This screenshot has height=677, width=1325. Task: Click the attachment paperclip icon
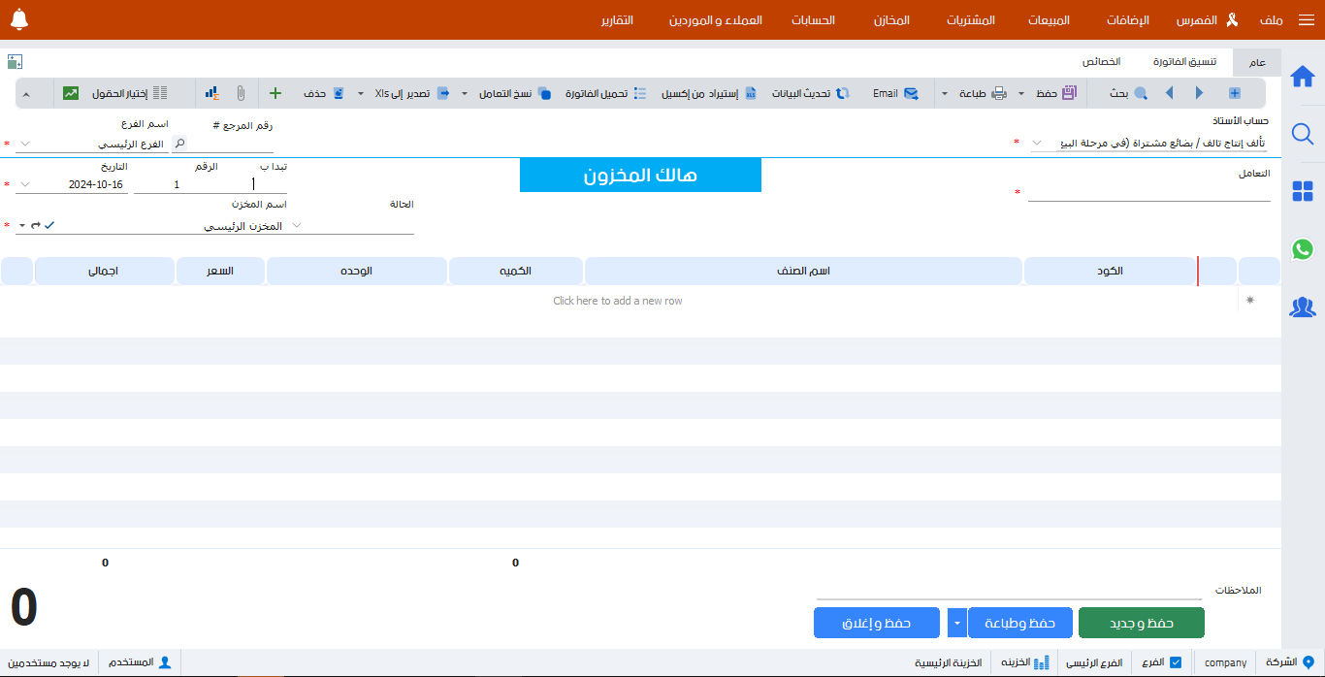pos(241,93)
